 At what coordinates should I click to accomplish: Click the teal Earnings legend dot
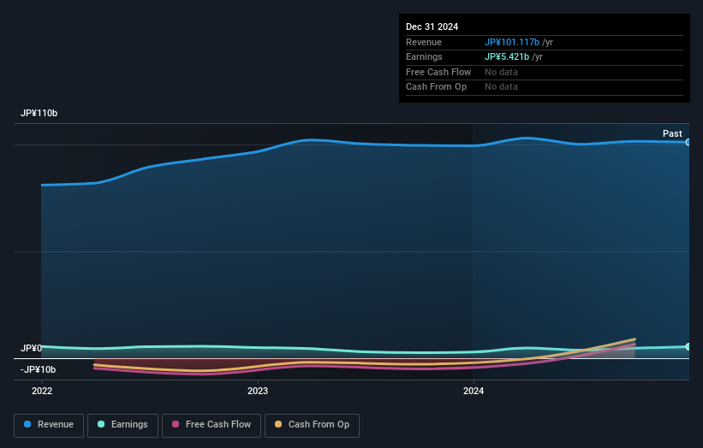tap(101, 424)
